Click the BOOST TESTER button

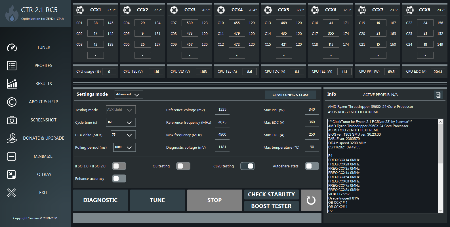(272, 206)
